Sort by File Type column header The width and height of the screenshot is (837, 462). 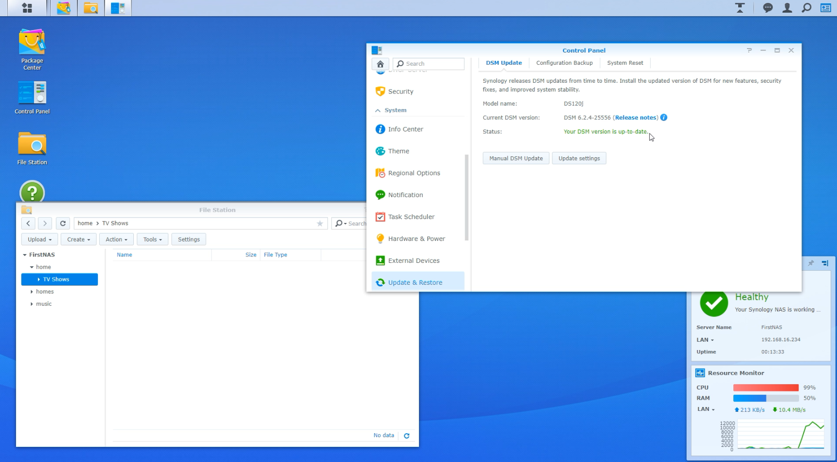pos(291,255)
